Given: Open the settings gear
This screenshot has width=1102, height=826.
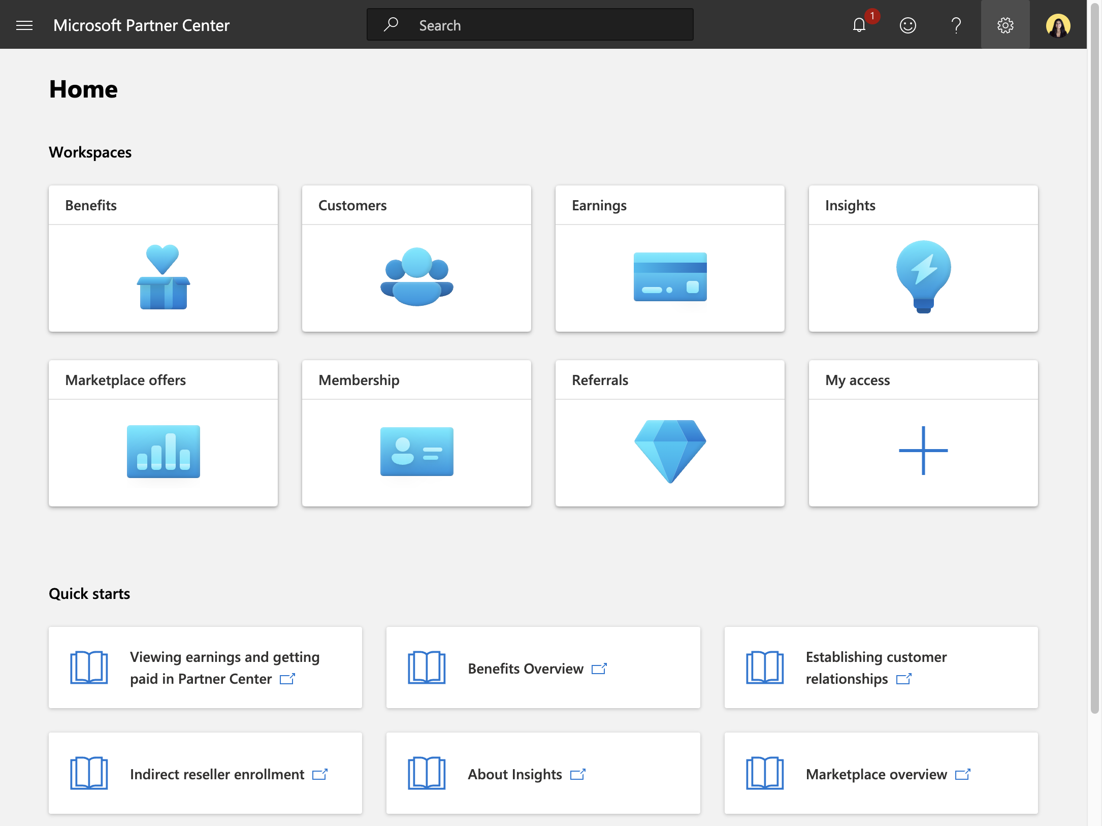Looking at the screenshot, I should point(1005,25).
